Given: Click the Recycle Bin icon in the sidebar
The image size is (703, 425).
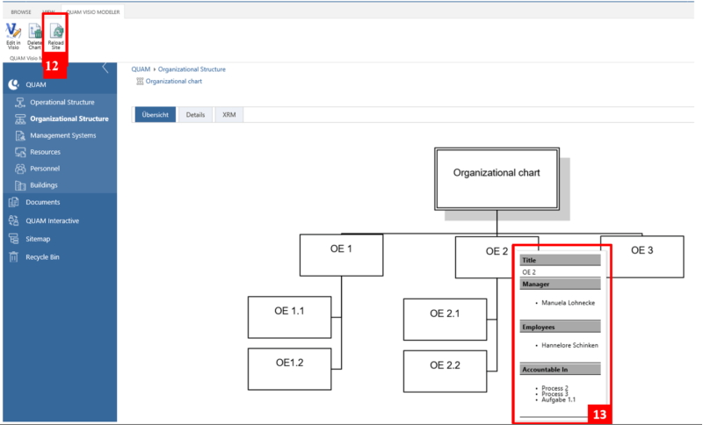Looking at the screenshot, I should (x=14, y=257).
